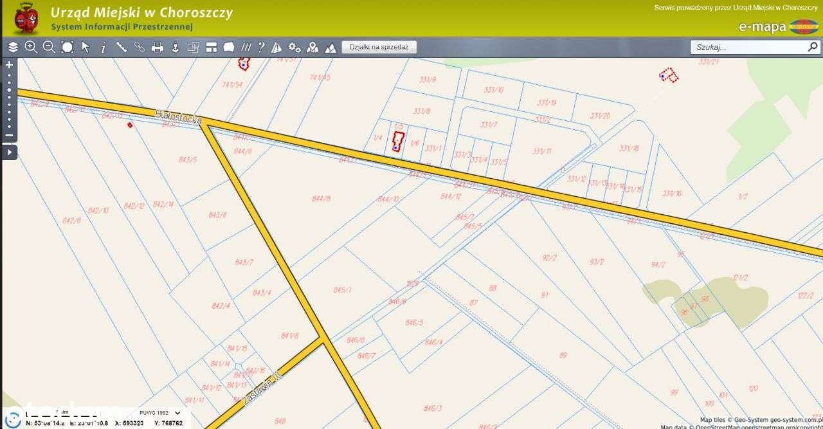
Task: Run search with magnifier icon
Action: 813,47
